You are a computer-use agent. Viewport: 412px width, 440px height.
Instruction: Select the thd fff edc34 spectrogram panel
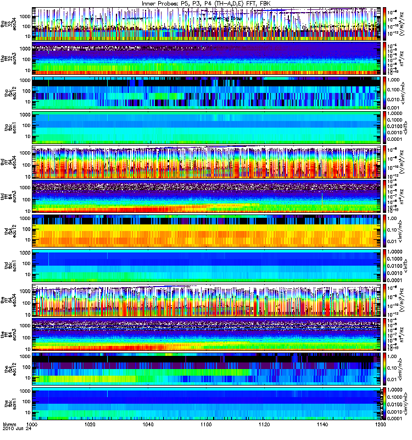coord(207,162)
